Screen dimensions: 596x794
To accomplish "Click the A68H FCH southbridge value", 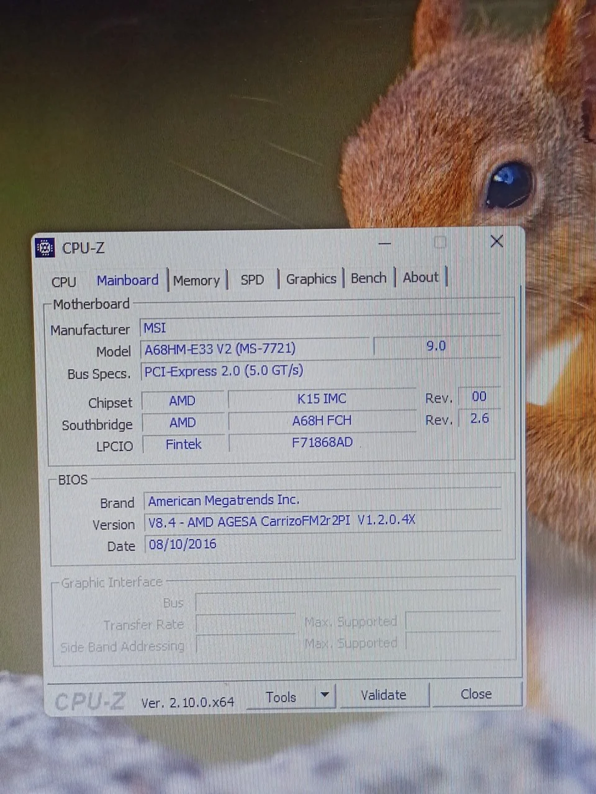I will tap(322, 421).
